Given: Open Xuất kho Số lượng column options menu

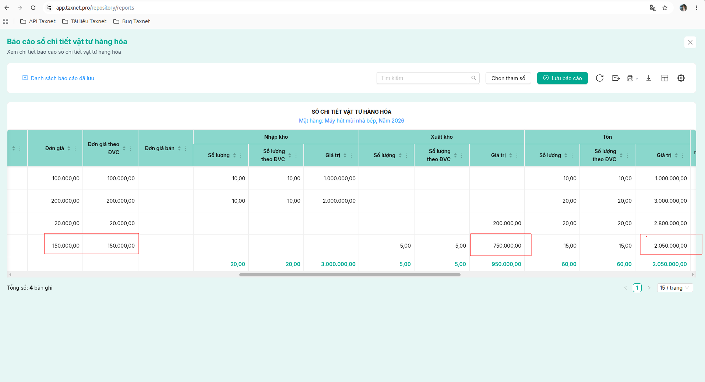Looking at the screenshot, I should tap(406, 155).
